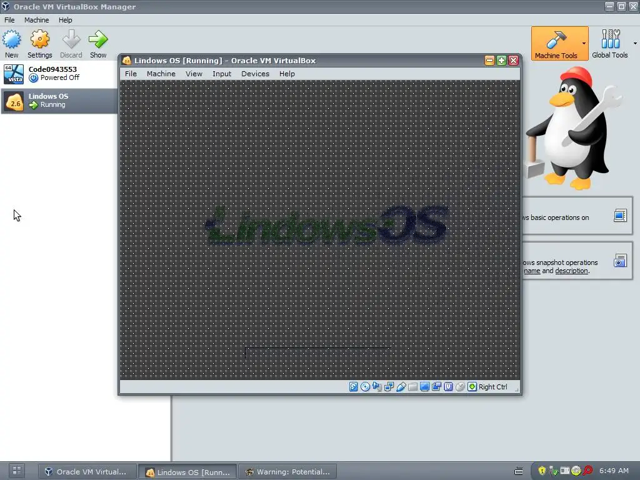The image size is (640, 480).
Task: Click the hard disk activity status icon
Action: 354,386
